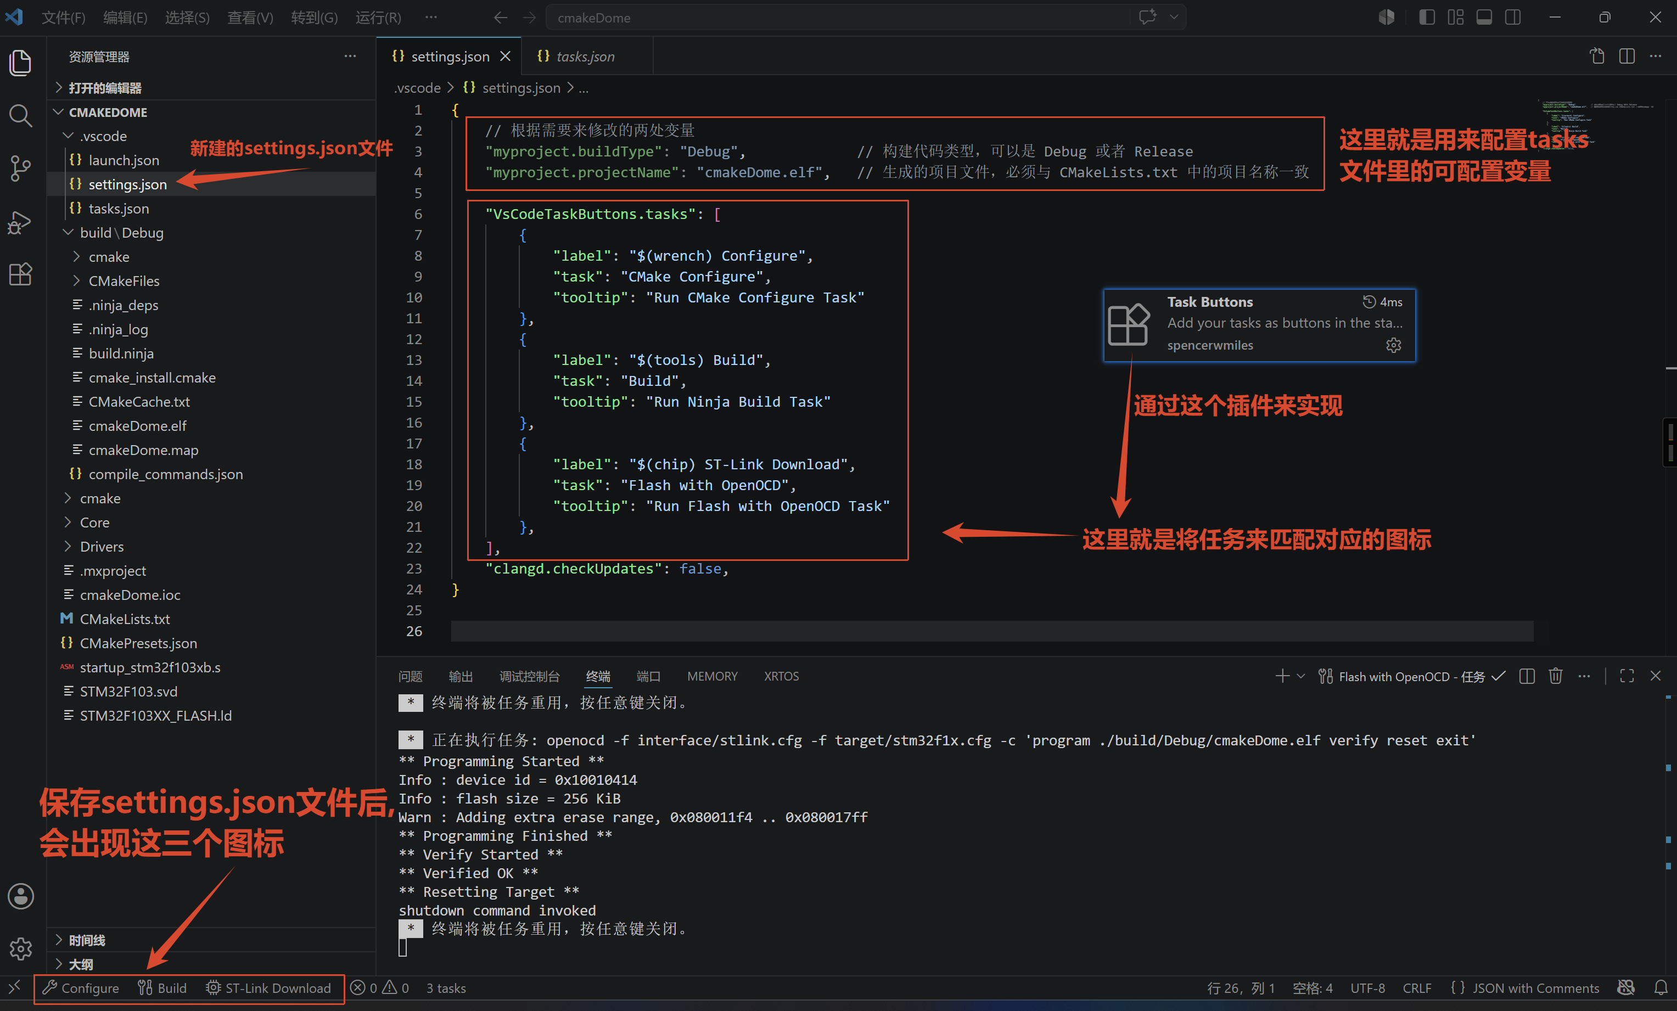The height and width of the screenshot is (1011, 1677).
Task: Open the Accounts menu icon
Action: pos(20,896)
